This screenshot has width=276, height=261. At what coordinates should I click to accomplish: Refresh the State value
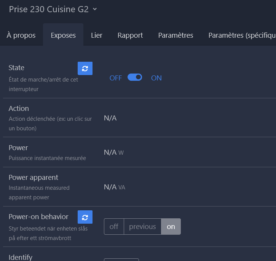point(85,68)
